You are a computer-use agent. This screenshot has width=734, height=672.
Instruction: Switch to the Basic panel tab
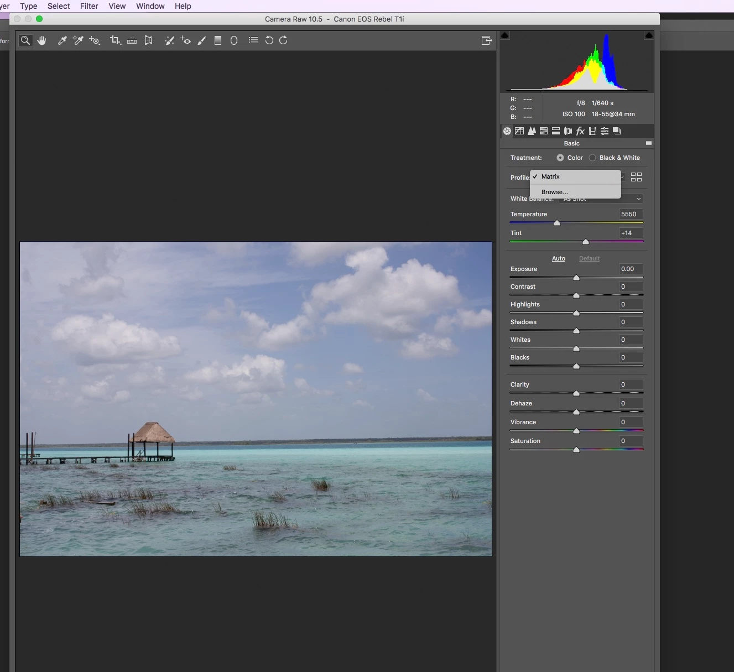507,131
